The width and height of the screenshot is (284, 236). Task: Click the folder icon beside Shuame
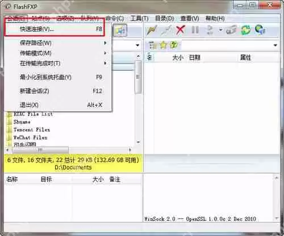point(9,122)
